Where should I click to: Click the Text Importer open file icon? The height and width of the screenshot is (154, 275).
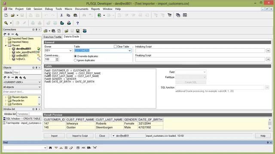pyautogui.click(x=66, y=31)
